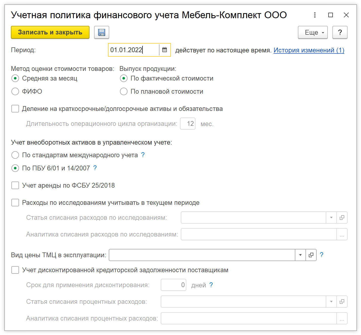Open the История изменений (1) link
The height and width of the screenshot is (335, 361).
(x=309, y=50)
